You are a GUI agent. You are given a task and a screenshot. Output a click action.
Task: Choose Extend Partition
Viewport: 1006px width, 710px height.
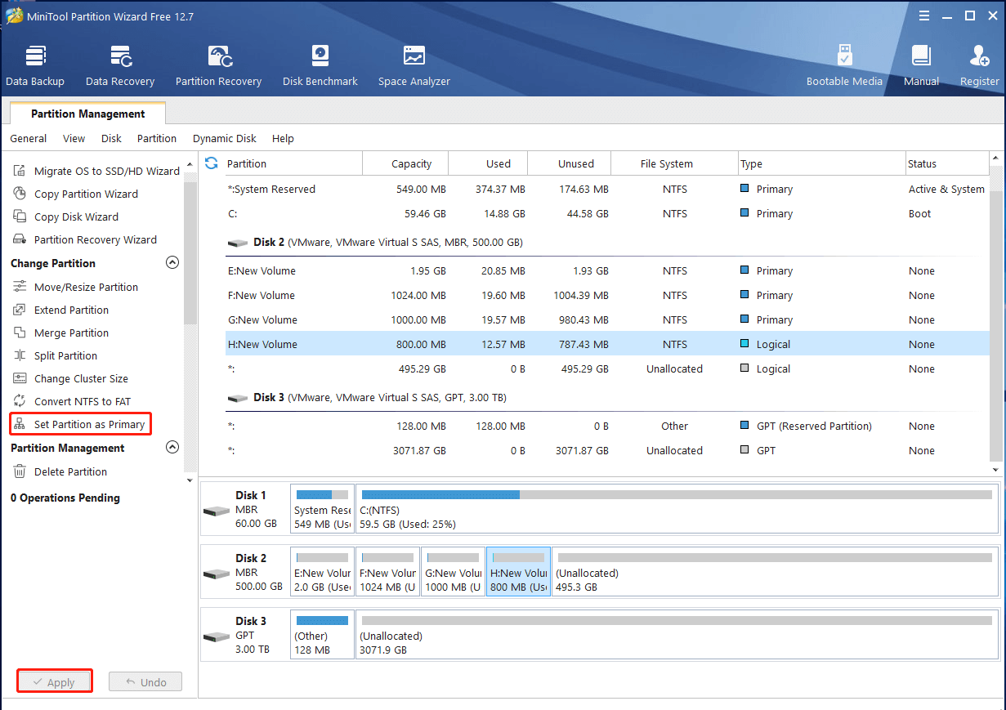pos(60,310)
